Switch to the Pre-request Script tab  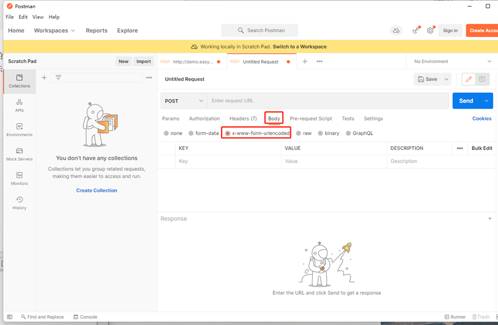tap(310, 118)
